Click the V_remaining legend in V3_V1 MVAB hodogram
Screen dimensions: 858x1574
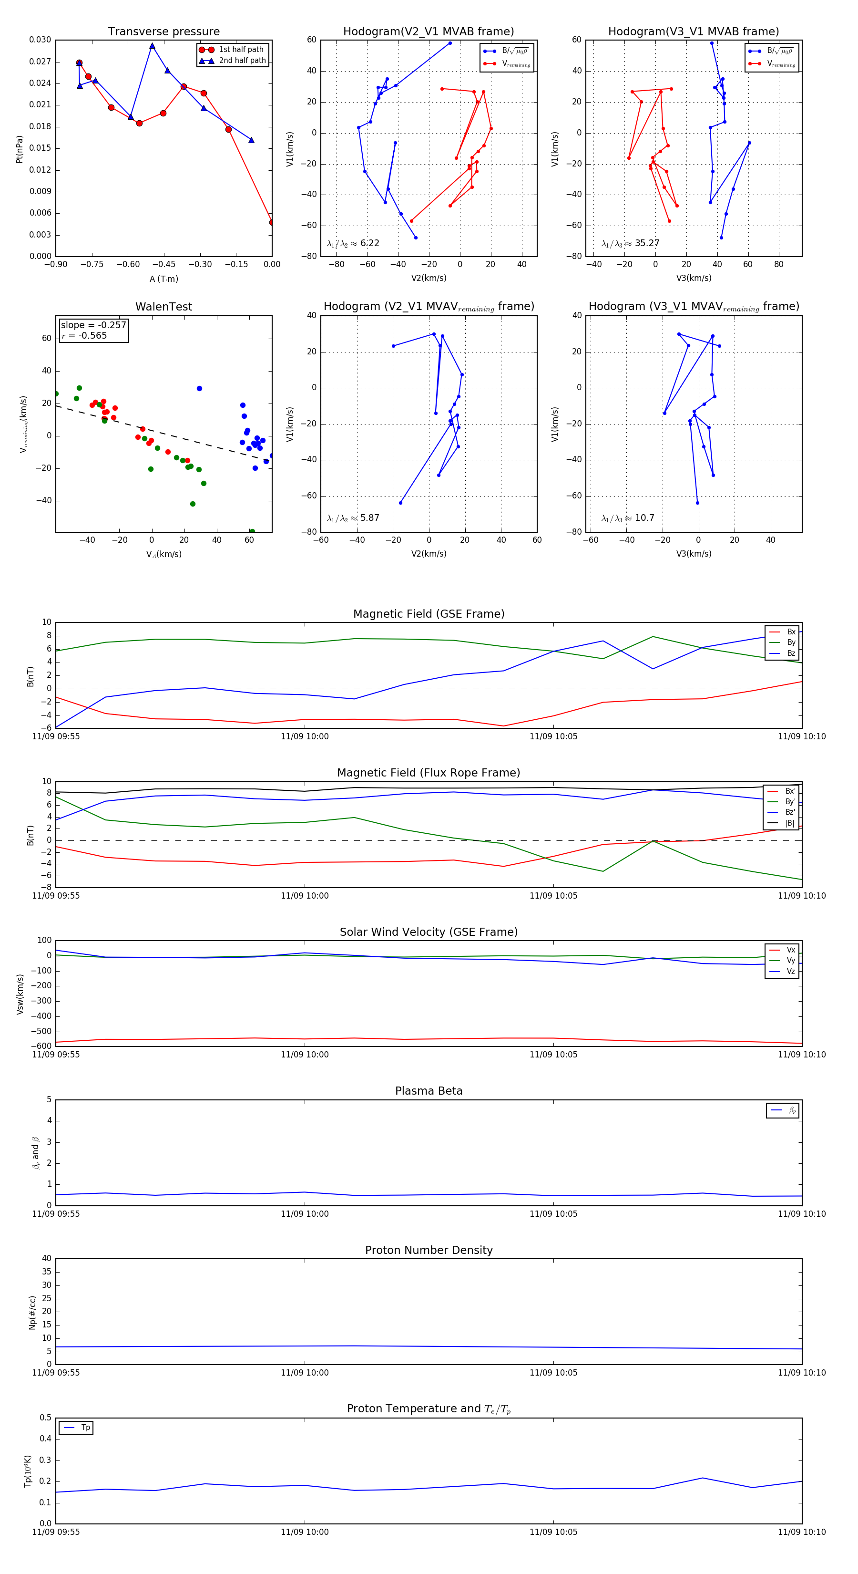[773, 63]
